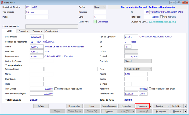Image resolution: width=189 pixels, height=115 pixels.
Task: Open the Espécie Saída dropdown
Action: point(100,7)
